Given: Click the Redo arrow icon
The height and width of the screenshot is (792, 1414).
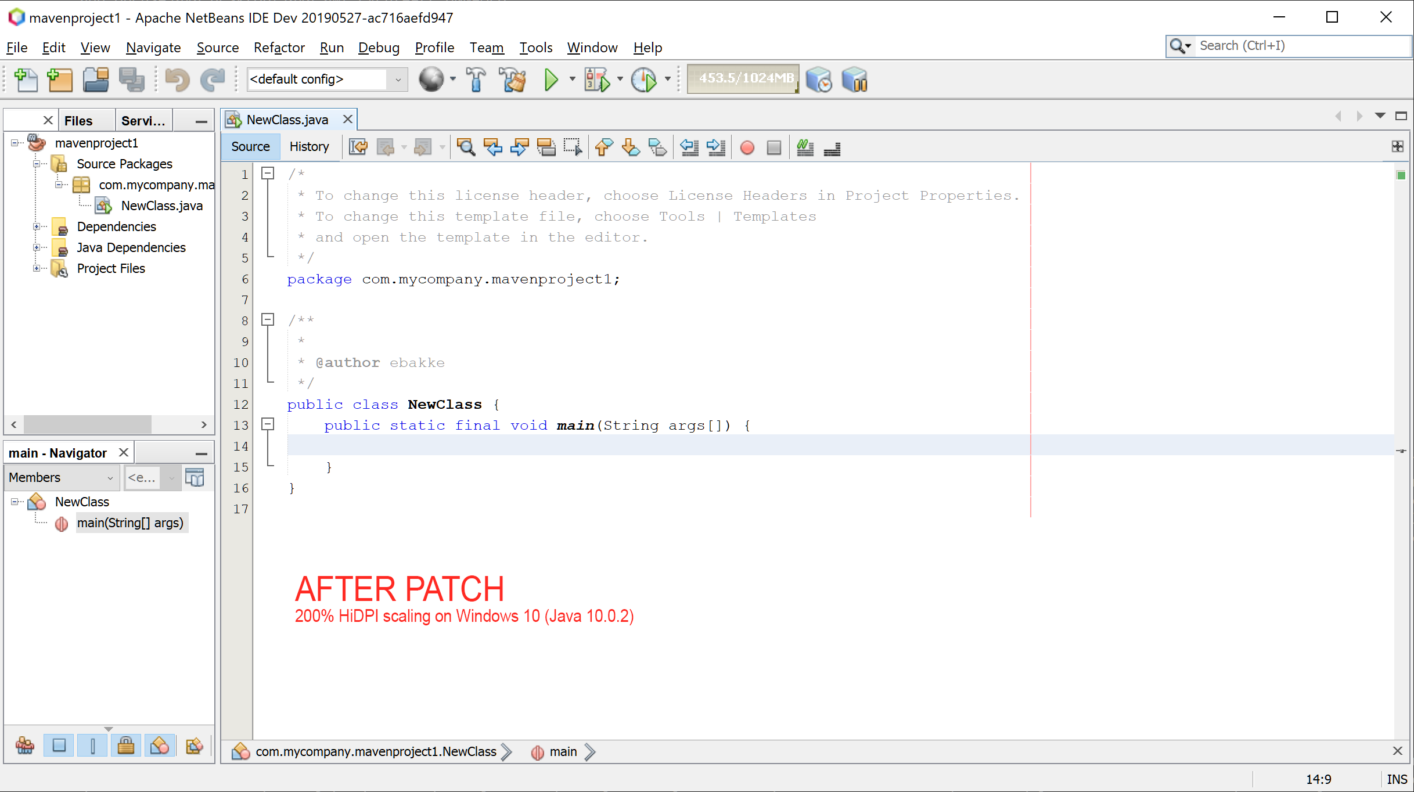Looking at the screenshot, I should [x=212, y=80].
